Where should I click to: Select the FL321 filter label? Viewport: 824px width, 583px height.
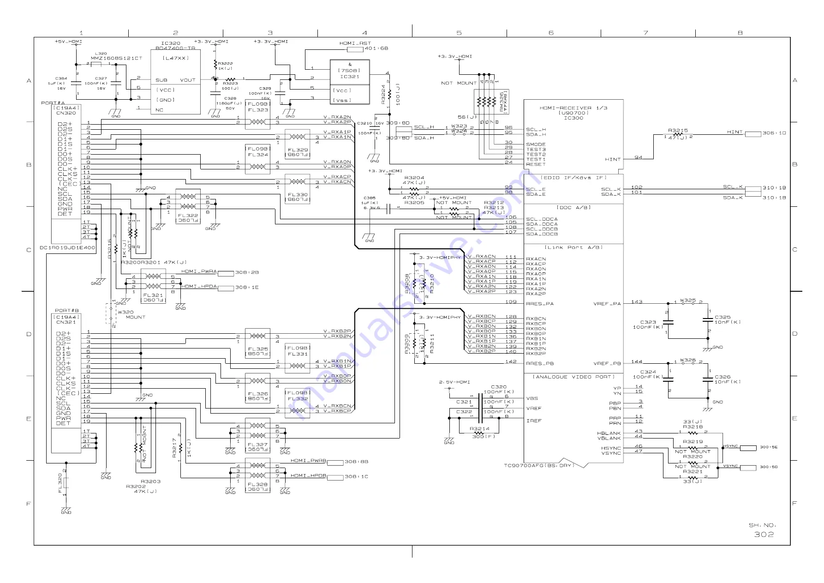tap(153, 295)
